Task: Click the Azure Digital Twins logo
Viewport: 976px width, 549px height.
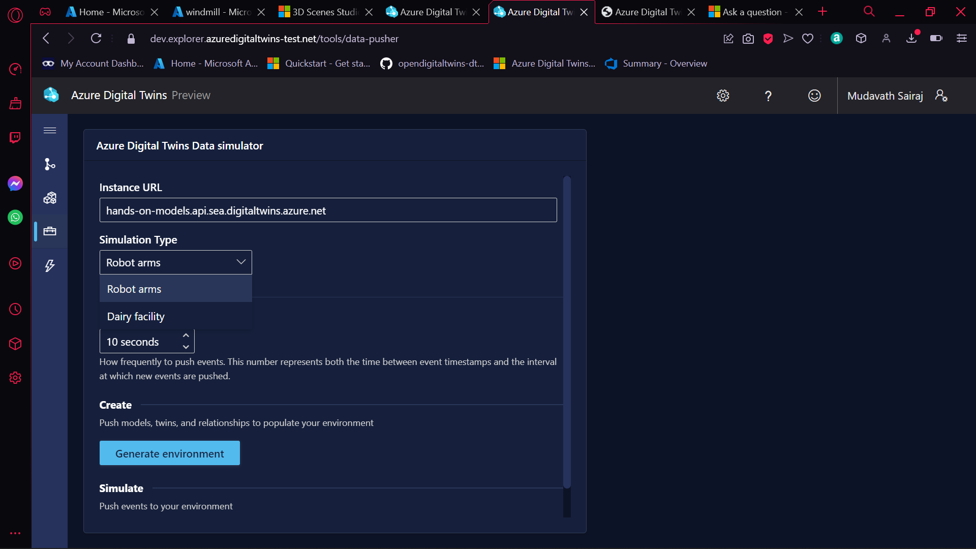Action: (51, 95)
